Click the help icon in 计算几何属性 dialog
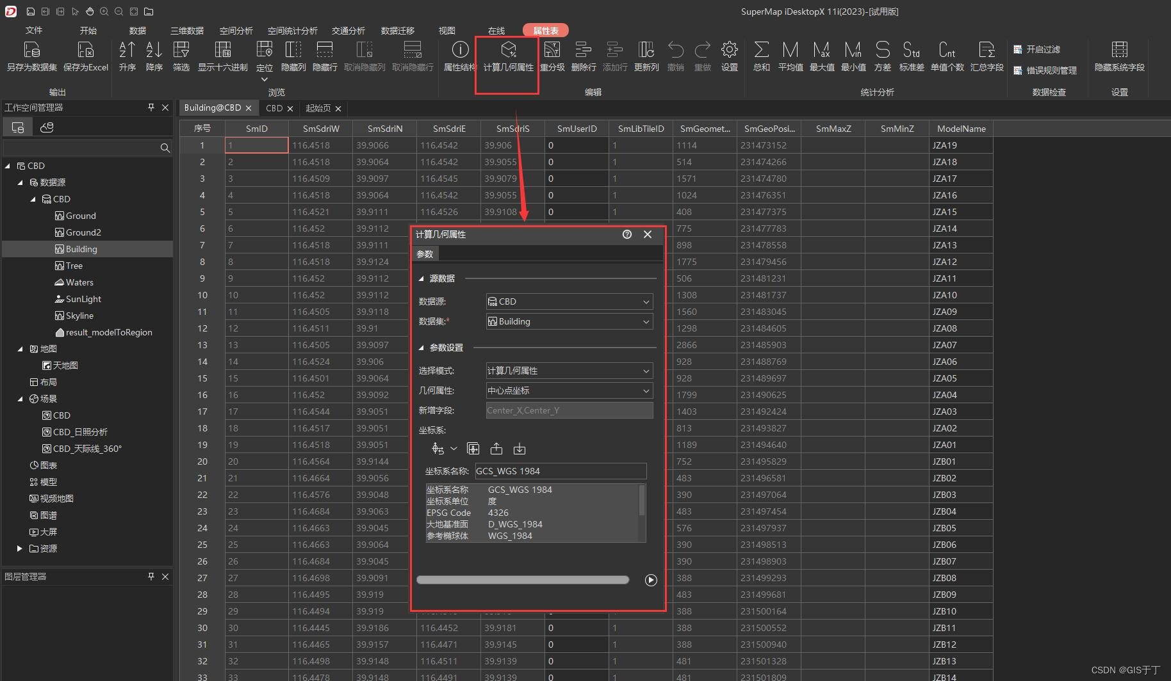The height and width of the screenshot is (681, 1171). [627, 234]
